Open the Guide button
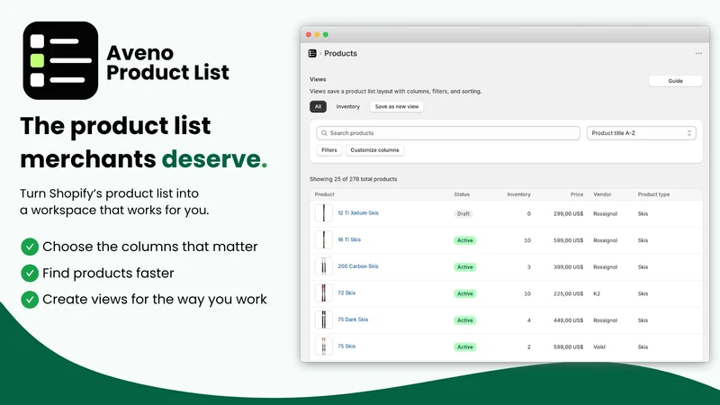The image size is (720, 405). 675,81
